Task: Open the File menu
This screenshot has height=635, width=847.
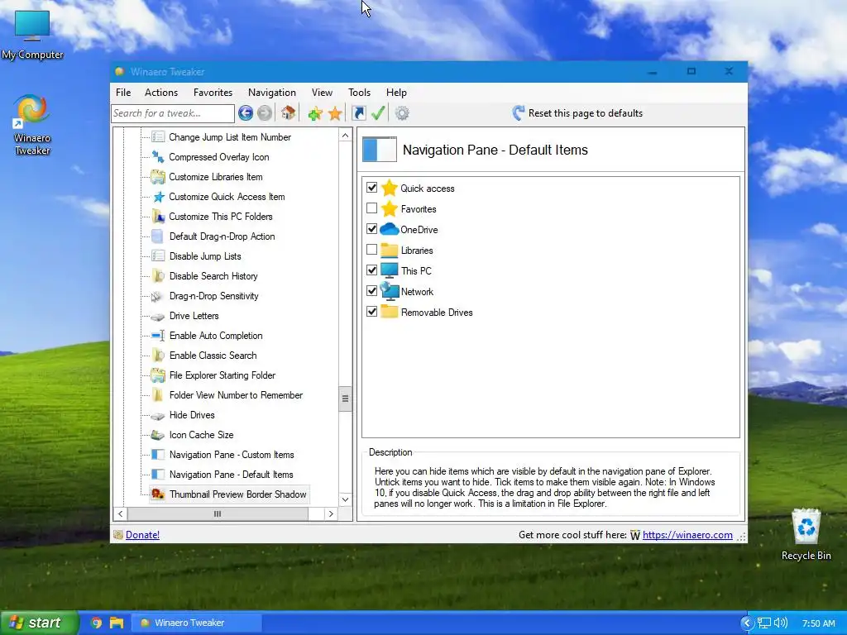Action: click(x=123, y=93)
